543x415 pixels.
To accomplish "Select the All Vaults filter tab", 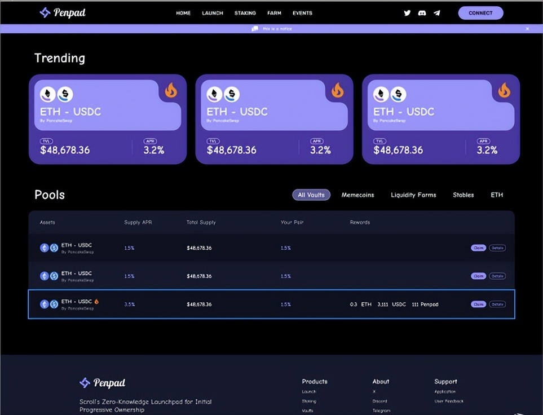I will [311, 195].
